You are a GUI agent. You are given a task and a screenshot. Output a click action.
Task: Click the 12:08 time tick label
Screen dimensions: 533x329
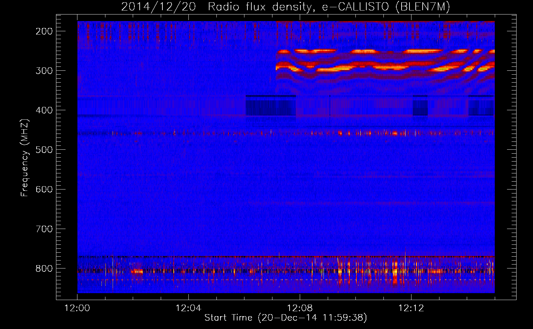click(x=300, y=308)
